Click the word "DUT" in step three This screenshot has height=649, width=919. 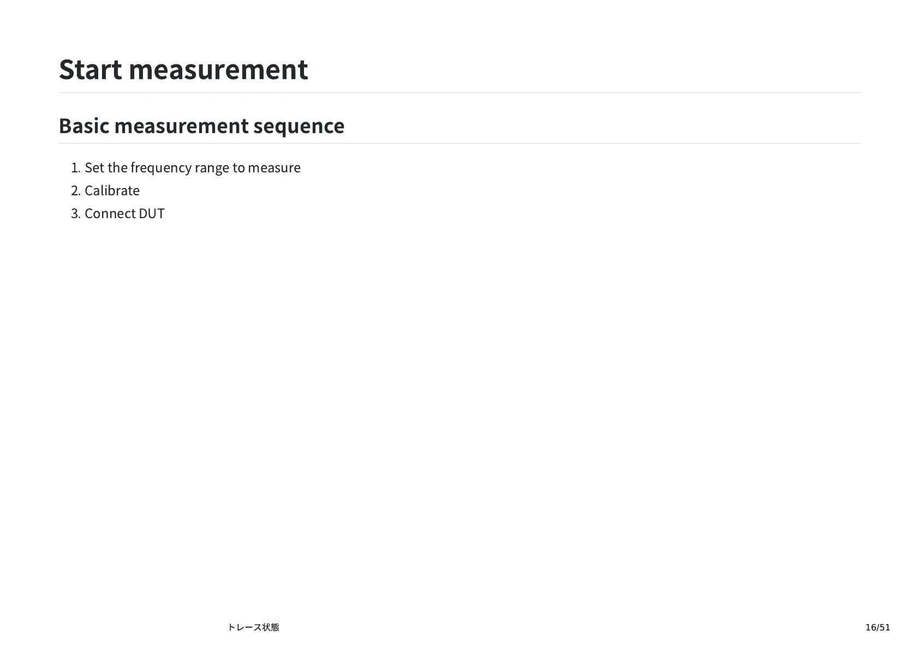point(152,213)
